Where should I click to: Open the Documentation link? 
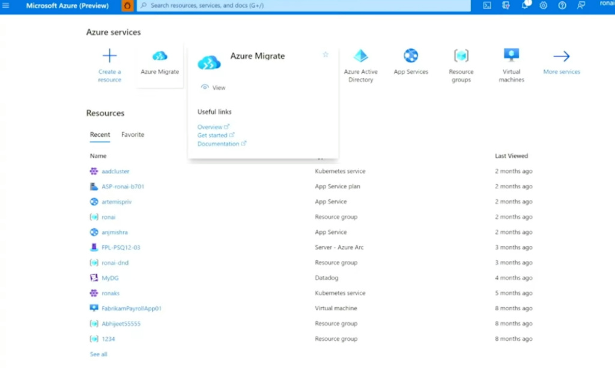[222, 143]
